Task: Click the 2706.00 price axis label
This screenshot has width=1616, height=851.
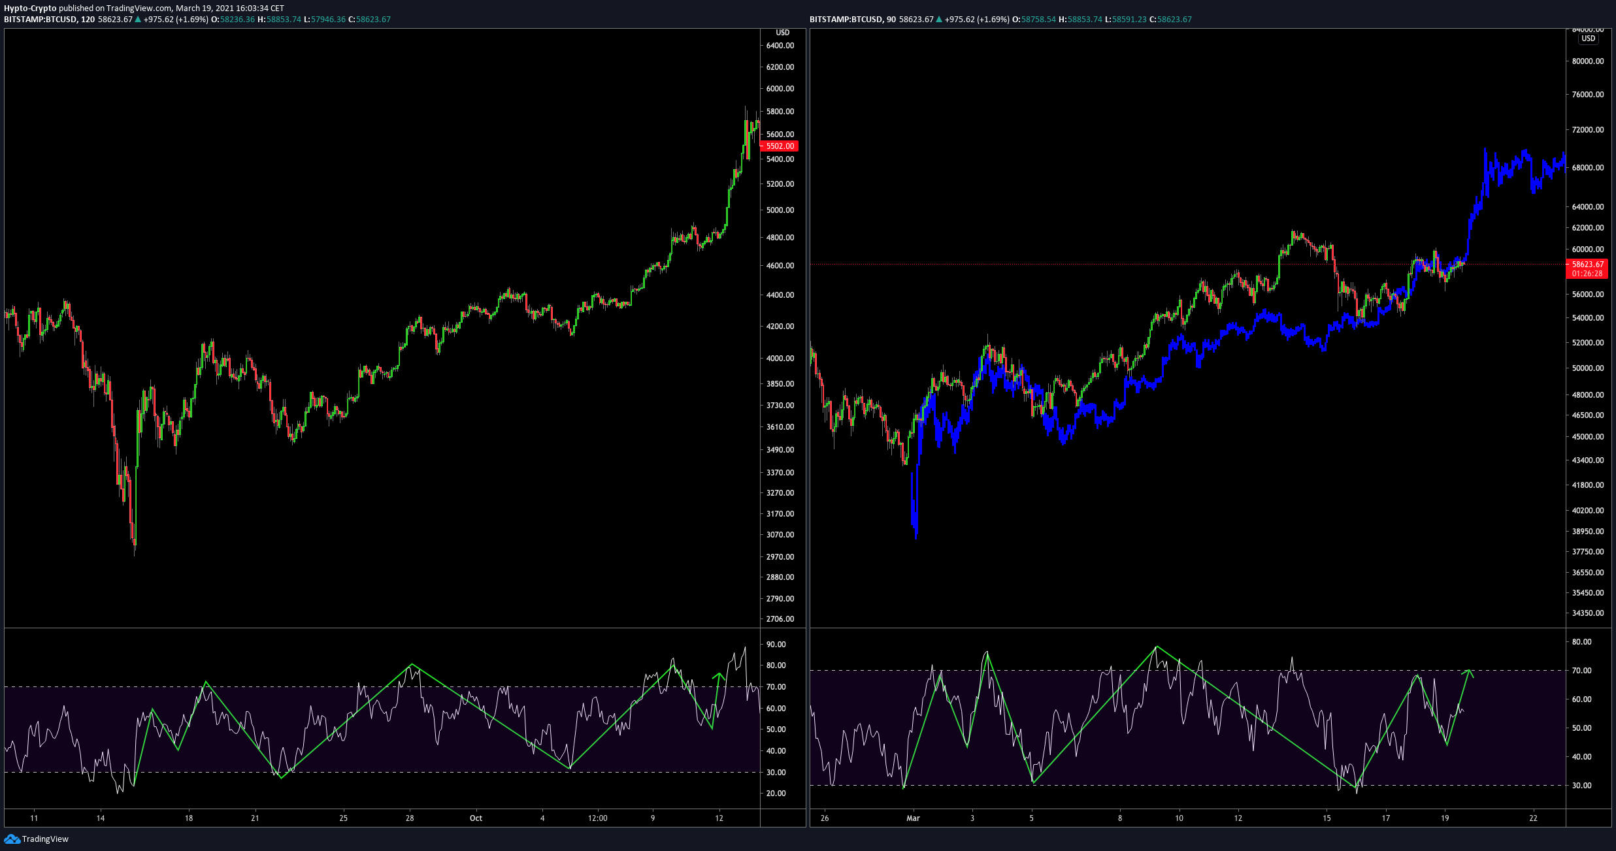Action: (780, 619)
